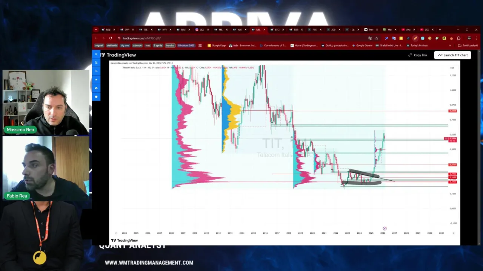Click the 2013 label on time axis

tap(230, 233)
